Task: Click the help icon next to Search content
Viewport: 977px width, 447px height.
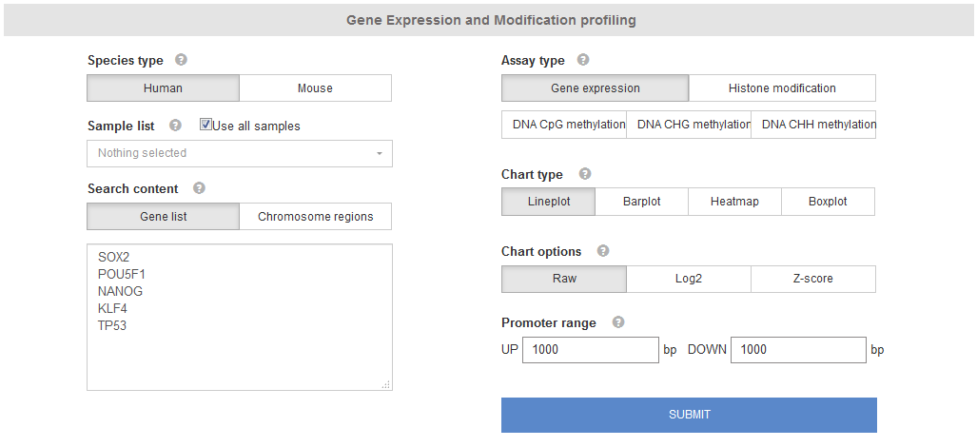Action: pos(199,188)
